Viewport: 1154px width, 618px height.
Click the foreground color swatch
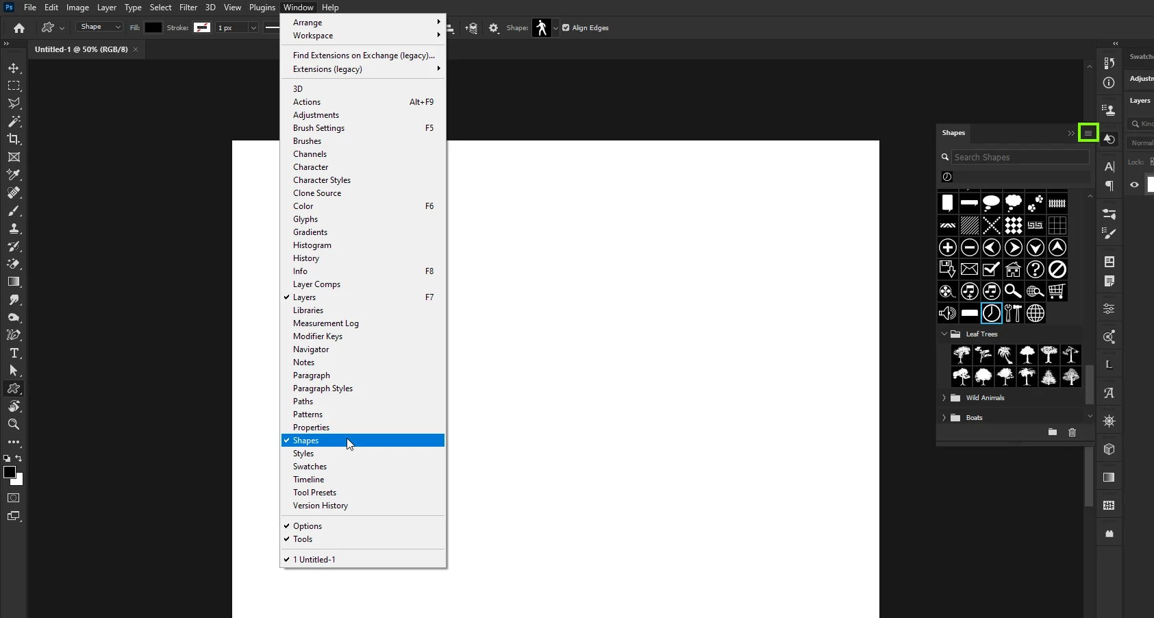[10, 473]
